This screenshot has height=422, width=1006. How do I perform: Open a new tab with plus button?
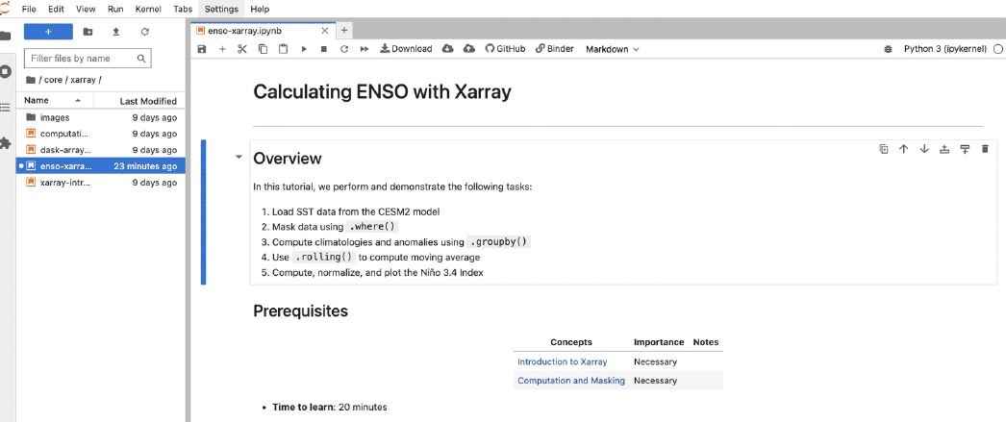pos(344,30)
